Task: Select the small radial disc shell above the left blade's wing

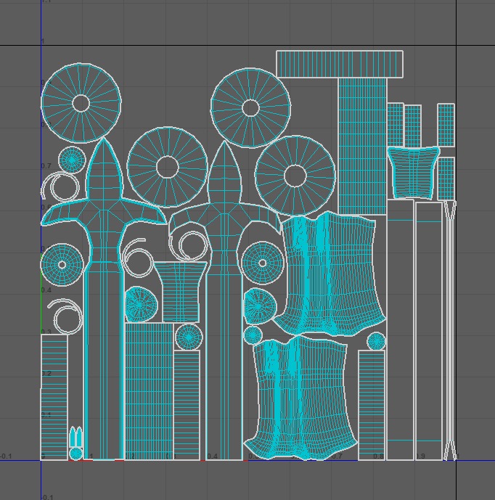Action: pos(72,160)
